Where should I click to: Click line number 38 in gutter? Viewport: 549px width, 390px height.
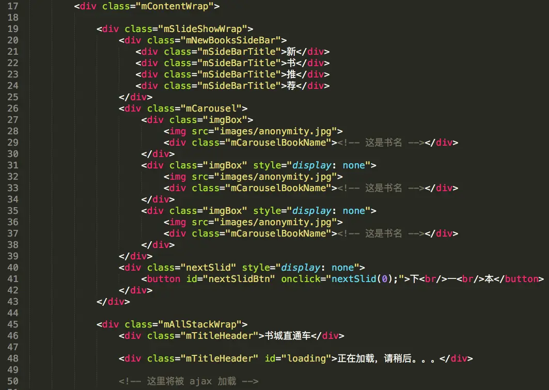(x=13, y=245)
